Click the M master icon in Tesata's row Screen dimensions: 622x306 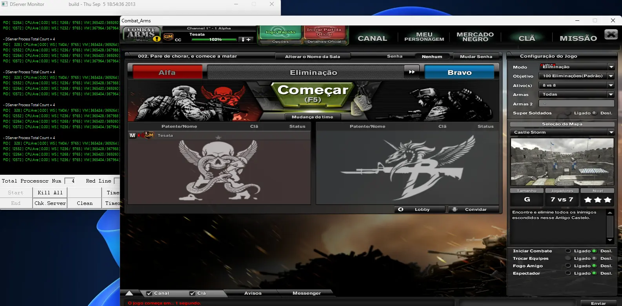click(133, 135)
